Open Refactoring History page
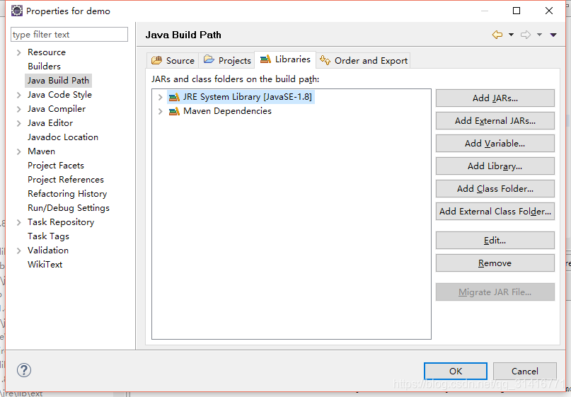 coord(67,194)
